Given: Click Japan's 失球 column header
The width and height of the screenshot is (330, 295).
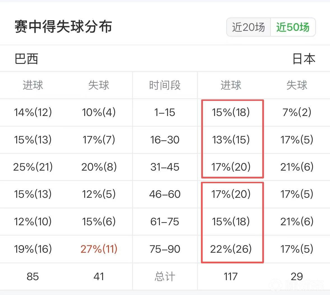Looking at the screenshot, I should coord(297,85).
